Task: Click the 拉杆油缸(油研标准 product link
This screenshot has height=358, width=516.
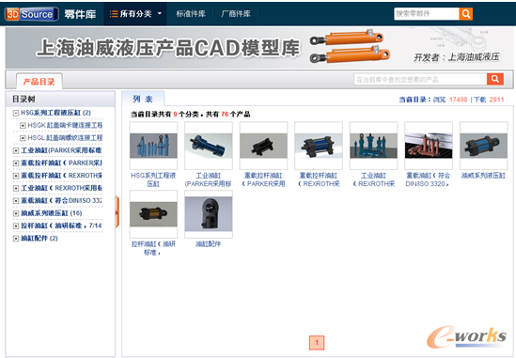Action: (x=153, y=248)
